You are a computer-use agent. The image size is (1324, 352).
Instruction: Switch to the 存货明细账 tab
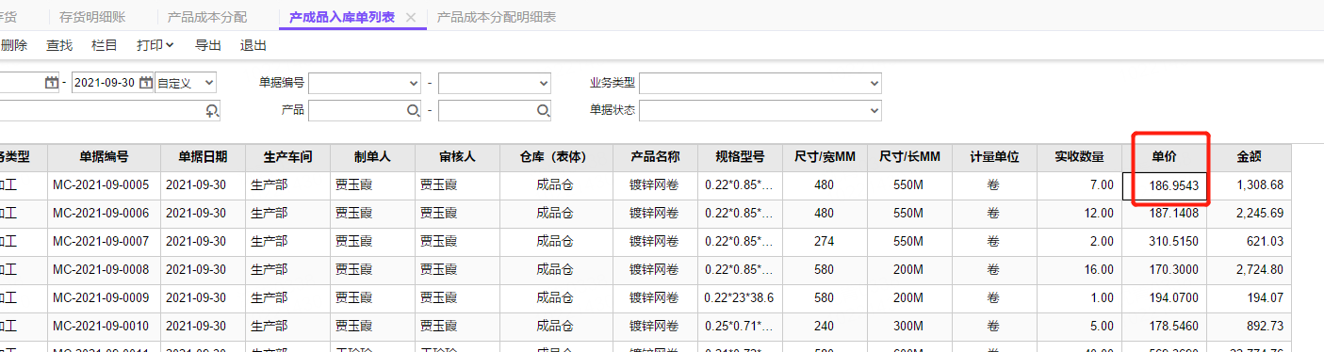[92, 17]
